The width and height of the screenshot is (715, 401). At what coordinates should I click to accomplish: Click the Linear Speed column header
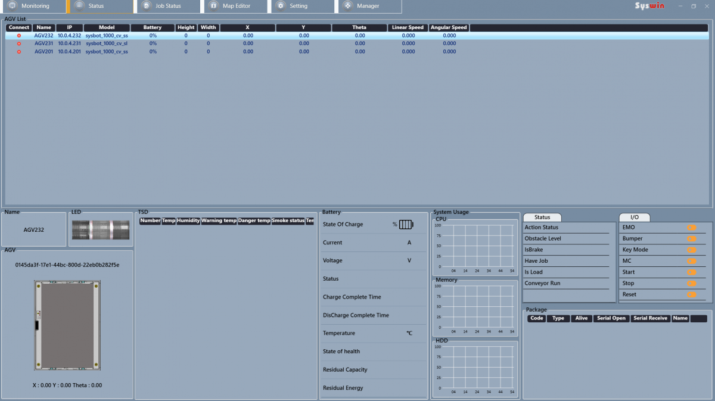[x=408, y=27]
